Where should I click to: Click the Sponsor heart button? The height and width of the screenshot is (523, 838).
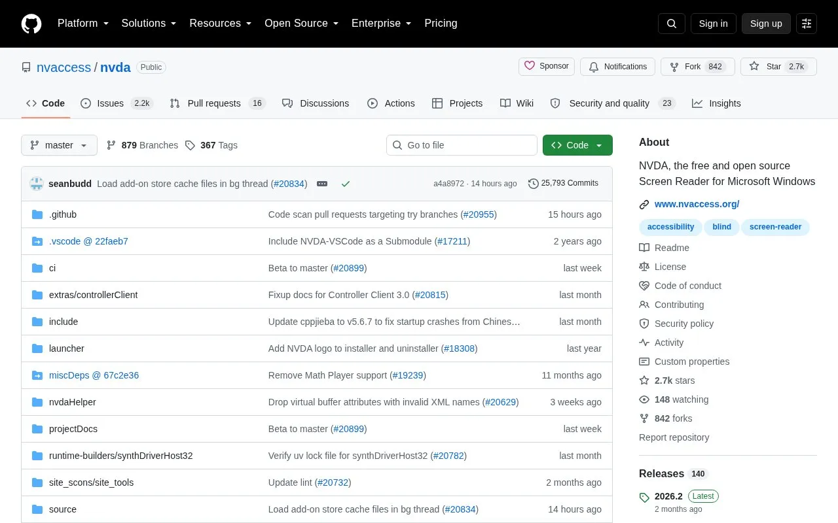click(x=547, y=67)
